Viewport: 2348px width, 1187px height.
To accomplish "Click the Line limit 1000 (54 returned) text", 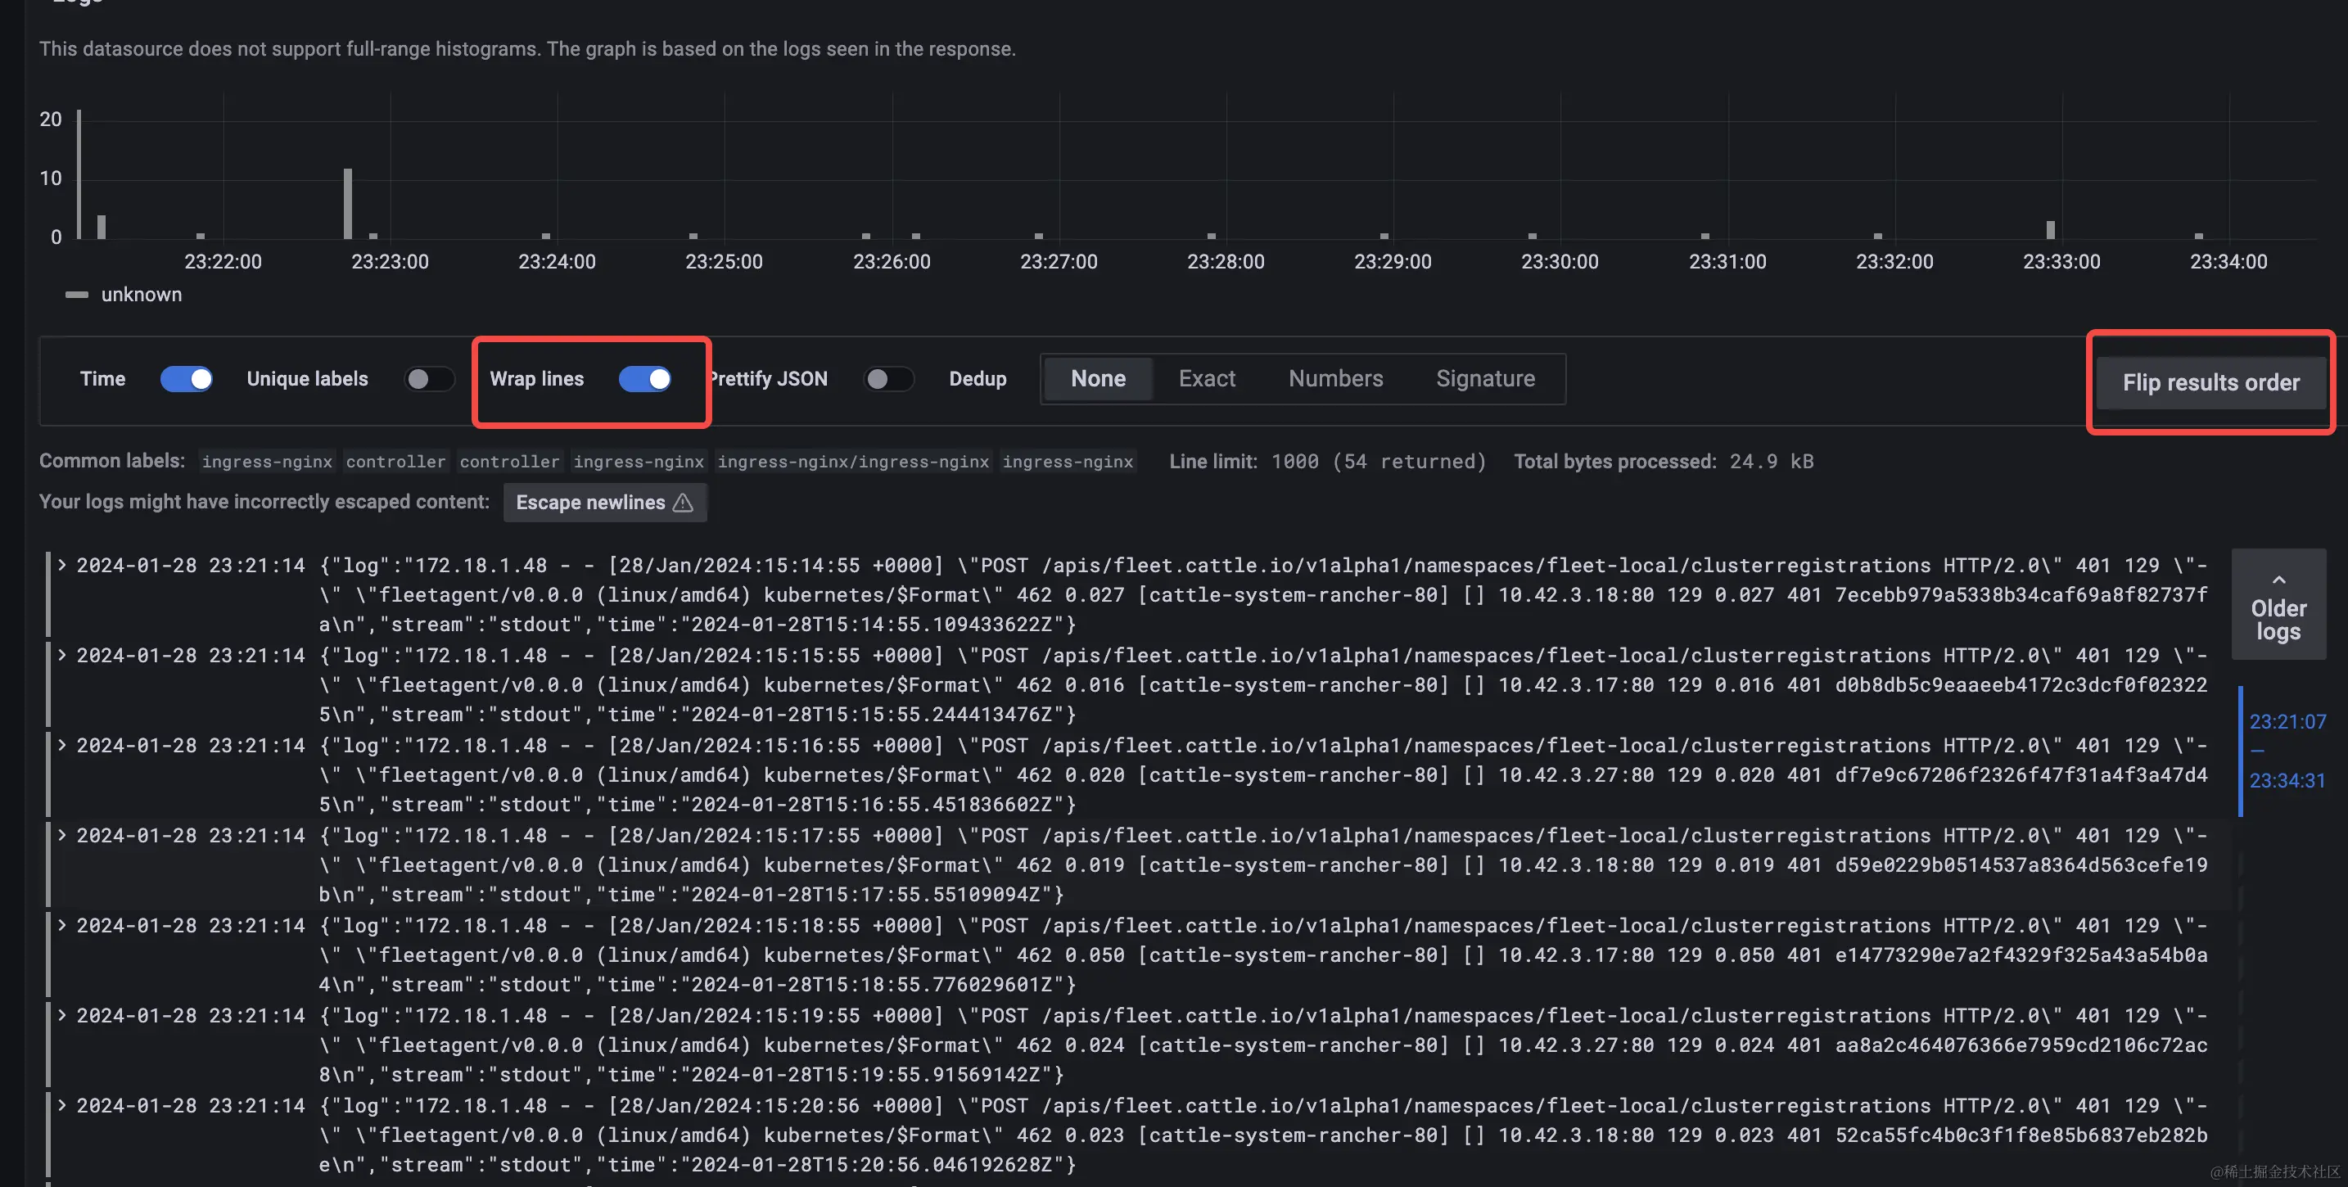I will pyautogui.click(x=1327, y=462).
